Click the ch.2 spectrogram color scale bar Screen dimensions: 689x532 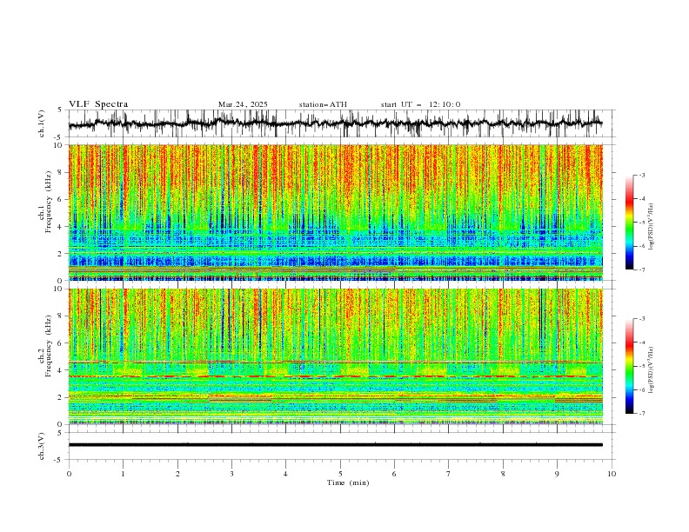click(x=629, y=366)
